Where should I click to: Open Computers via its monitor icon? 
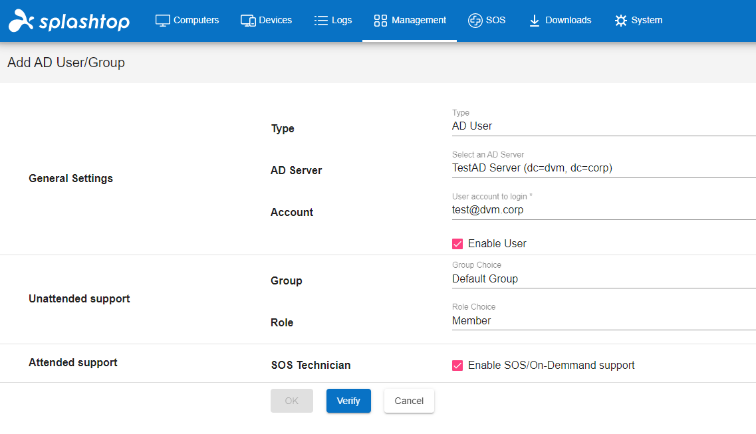click(x=162, y=21)
